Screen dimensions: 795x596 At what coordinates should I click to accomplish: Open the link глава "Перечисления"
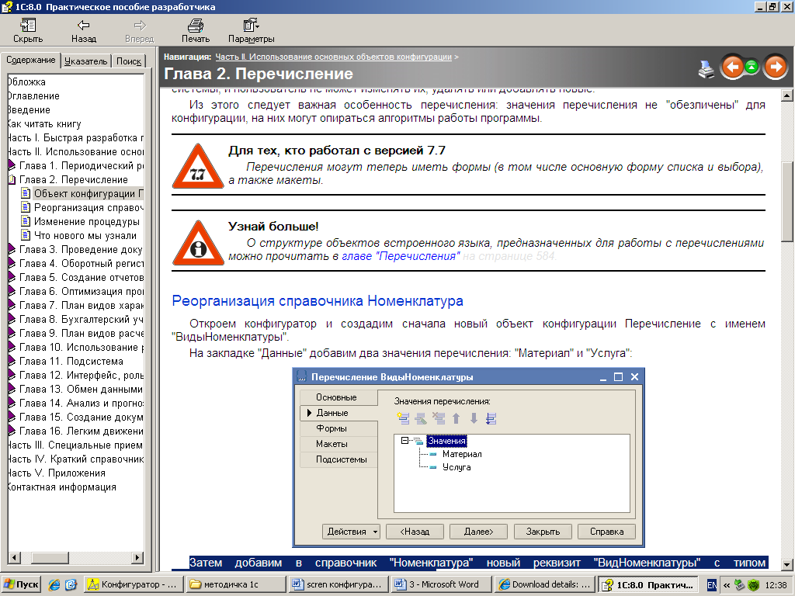[x=401, y=256]
